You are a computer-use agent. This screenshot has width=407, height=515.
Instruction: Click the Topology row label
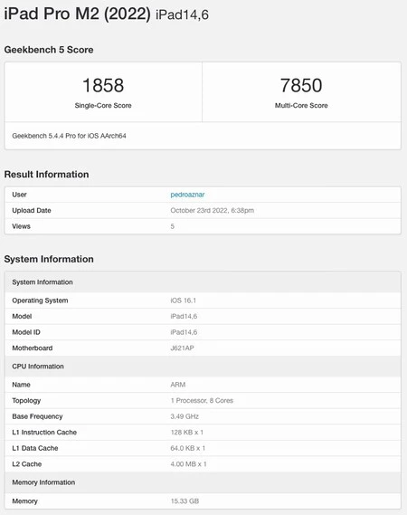point(26,401)
